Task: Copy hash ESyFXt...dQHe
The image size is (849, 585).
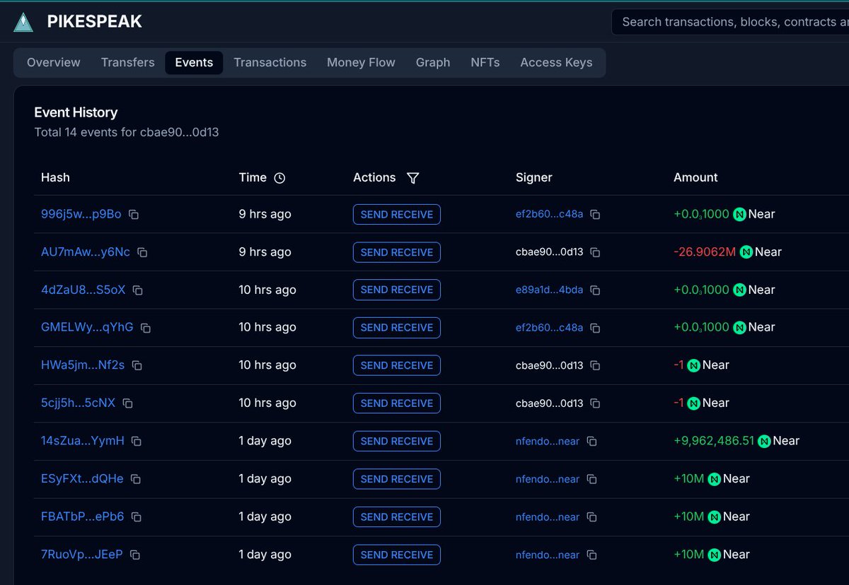Action: point(136,479)
